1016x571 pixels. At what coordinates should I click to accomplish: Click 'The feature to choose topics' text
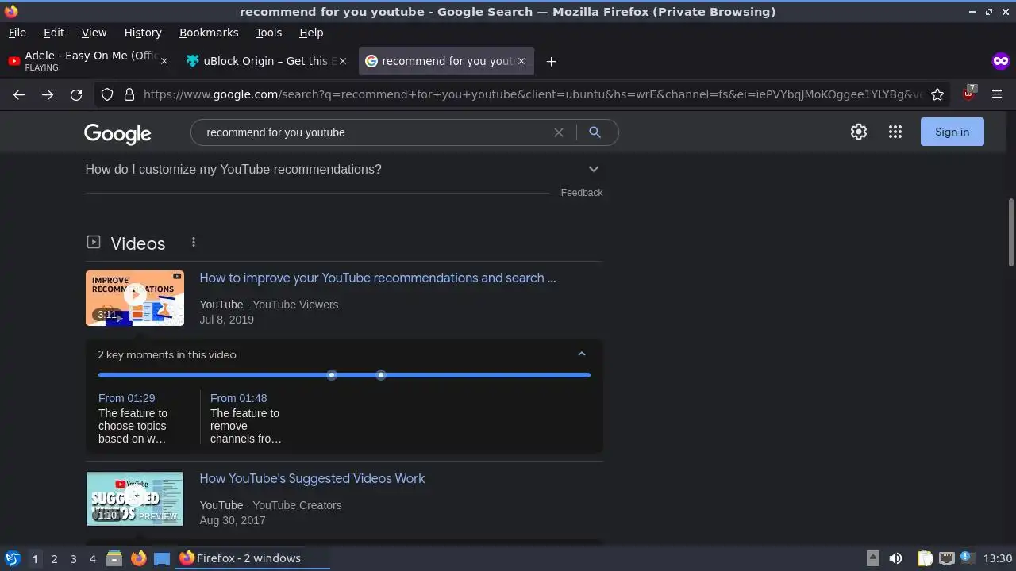tap(133, 426)
